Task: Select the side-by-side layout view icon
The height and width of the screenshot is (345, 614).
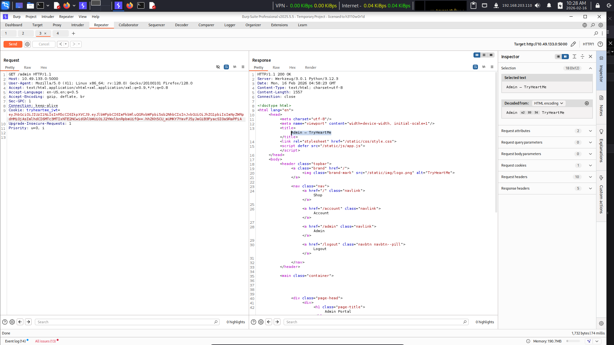Action: [477, 55]
